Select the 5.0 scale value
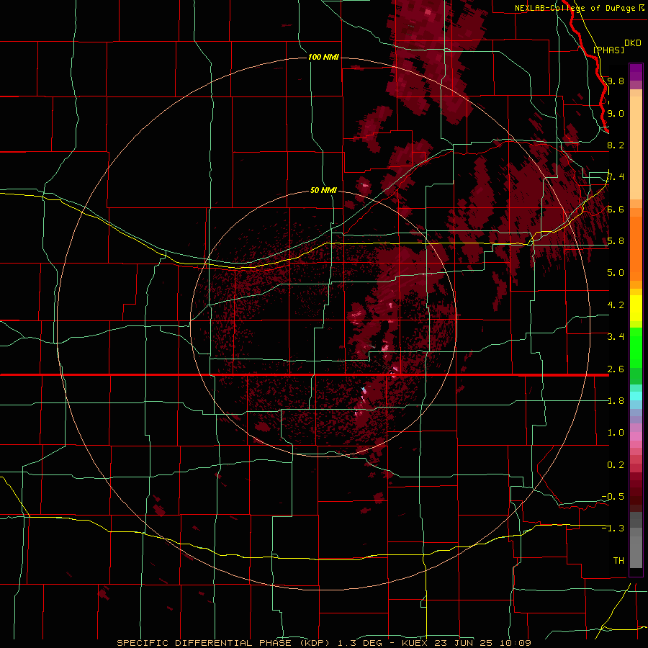 click(x=616, y=273)
